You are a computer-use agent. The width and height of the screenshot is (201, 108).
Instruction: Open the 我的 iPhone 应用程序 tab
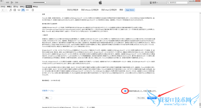tap(90, 10)
